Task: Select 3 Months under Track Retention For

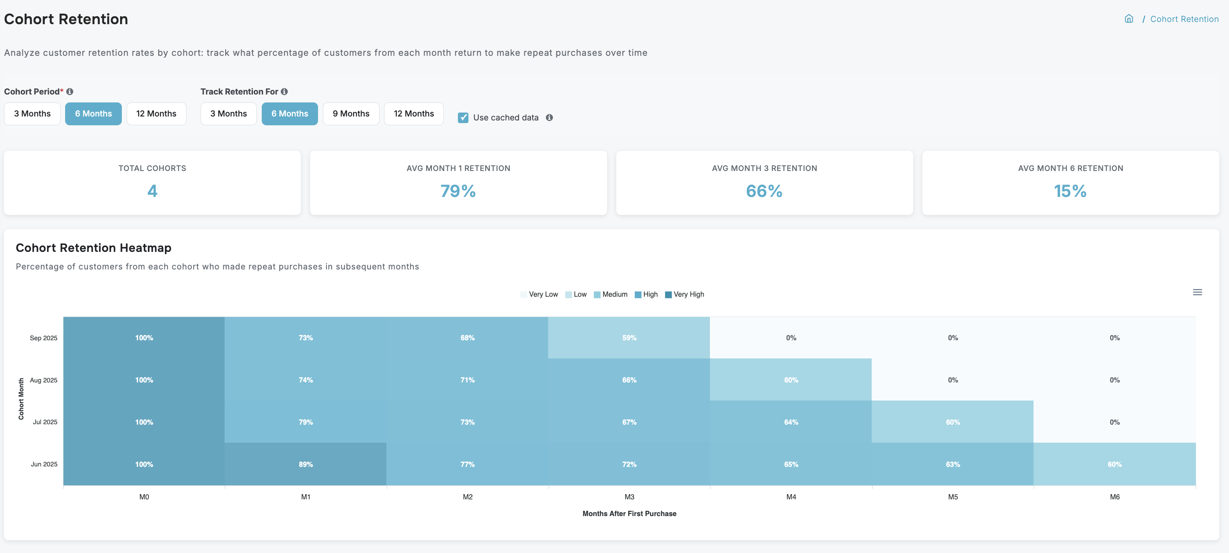Action: [229, 113]
